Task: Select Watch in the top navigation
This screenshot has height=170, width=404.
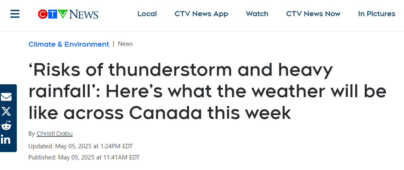Action: click(x=257, y=14)
